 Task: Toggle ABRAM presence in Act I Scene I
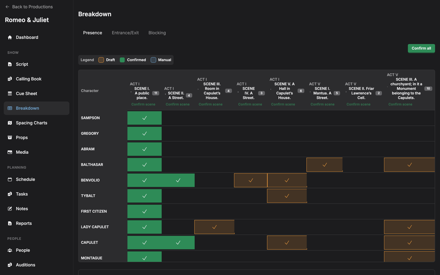click(x=144, y=149)
